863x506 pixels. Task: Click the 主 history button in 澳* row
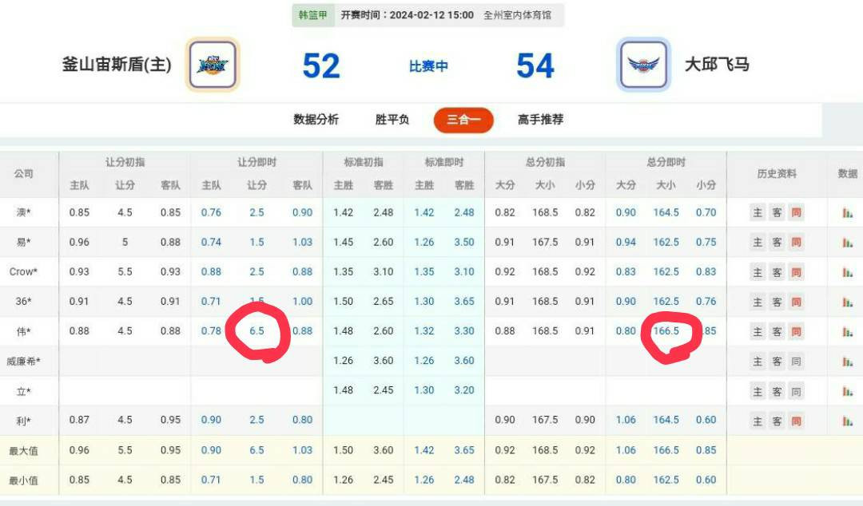click(x=758, y=212)
